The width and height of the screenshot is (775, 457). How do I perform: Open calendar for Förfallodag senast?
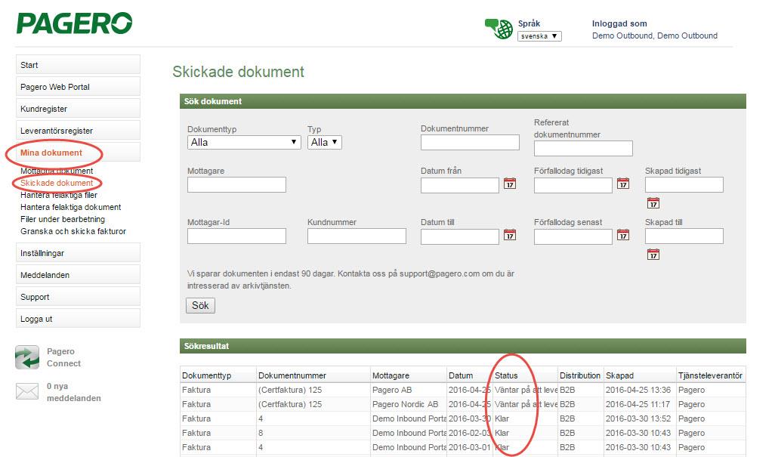(622, 235)
